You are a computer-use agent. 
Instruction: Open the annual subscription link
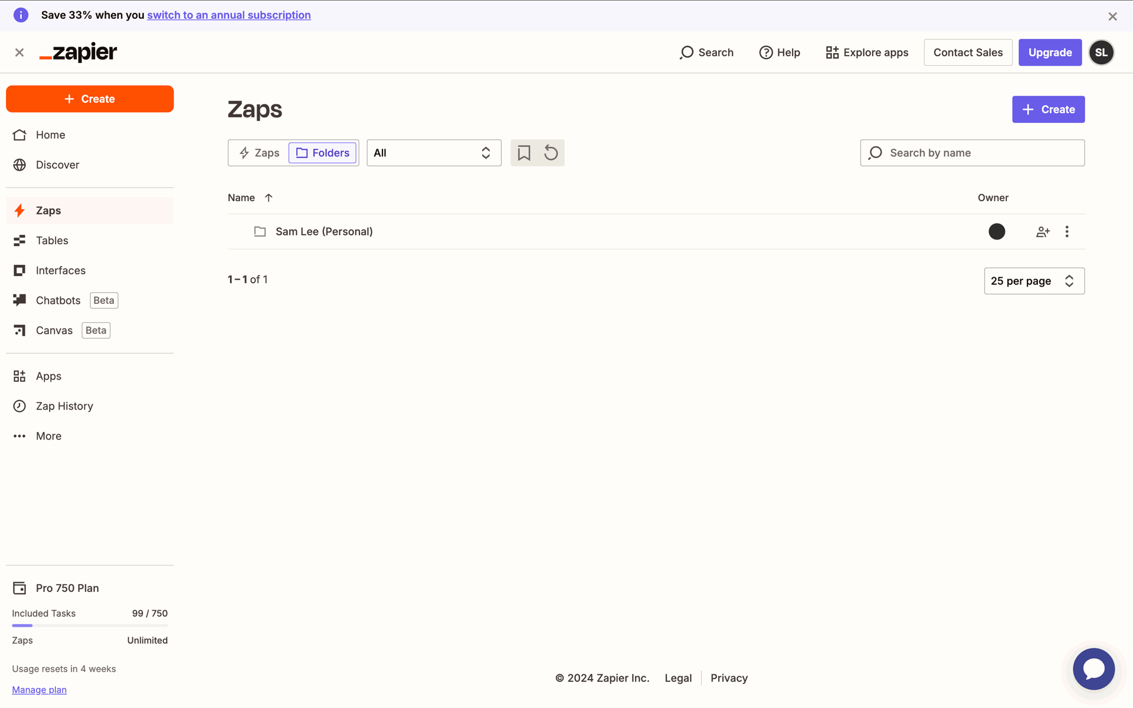click(x=229, y=15)
